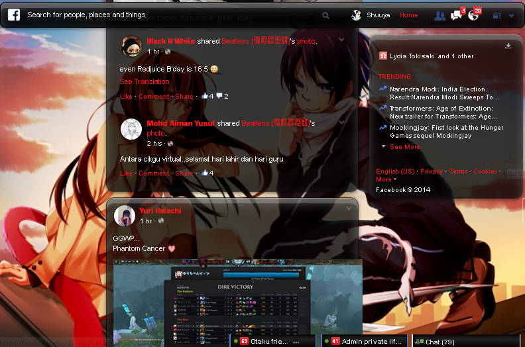Open the Terms footer link
This screenshot has width=525, height=347.
(458, 172)
